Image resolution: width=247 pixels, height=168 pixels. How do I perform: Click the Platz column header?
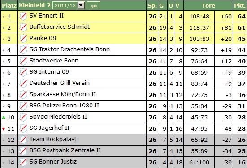pos(9,5)
